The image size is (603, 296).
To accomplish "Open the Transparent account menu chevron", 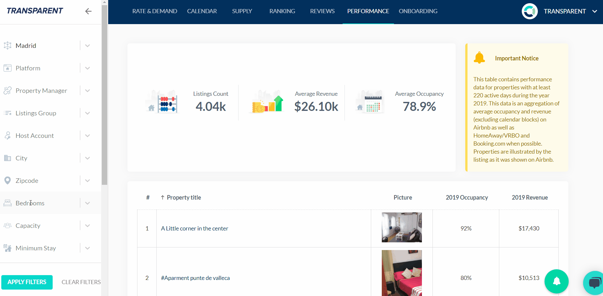I will click(x=595, y=11).
